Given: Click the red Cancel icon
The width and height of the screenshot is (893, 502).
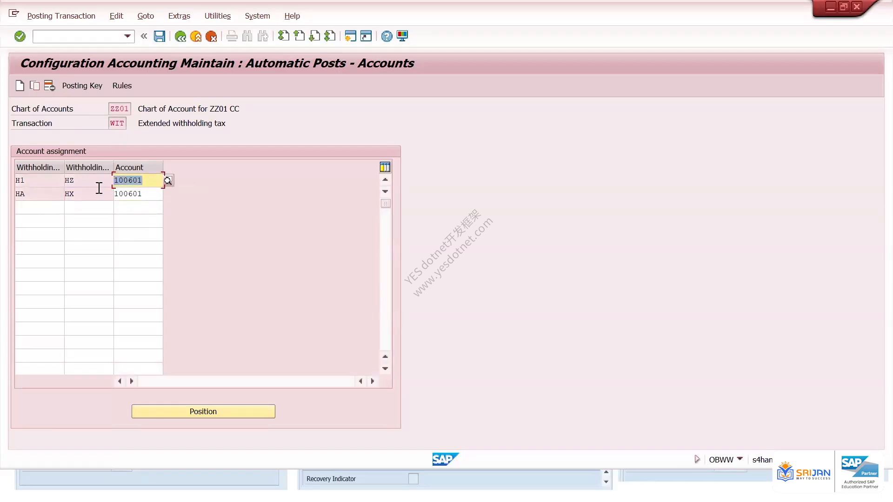Looking at the screenshot, I should pos(211,36).
